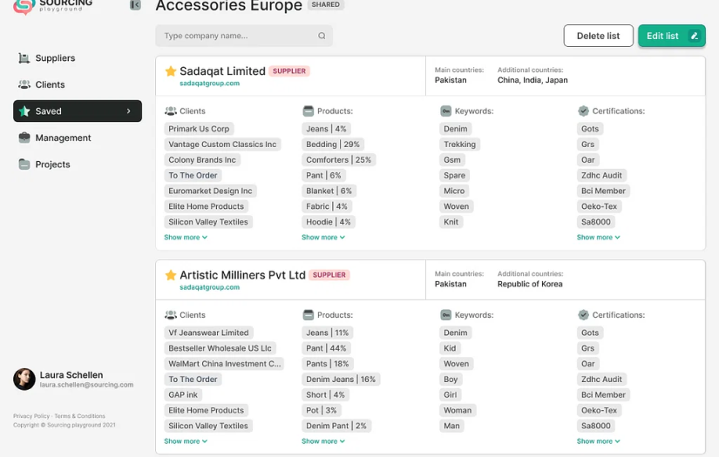This screenshot has width=719, height=457.
Task: Select the Colony Brands Inc tag
Action: pyautogui.click(x=202, y=160)
